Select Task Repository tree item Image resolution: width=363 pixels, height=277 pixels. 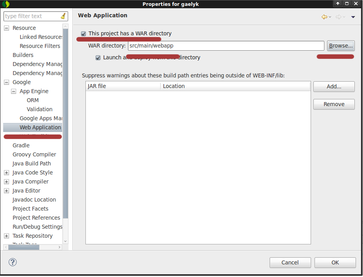[33, 236]
